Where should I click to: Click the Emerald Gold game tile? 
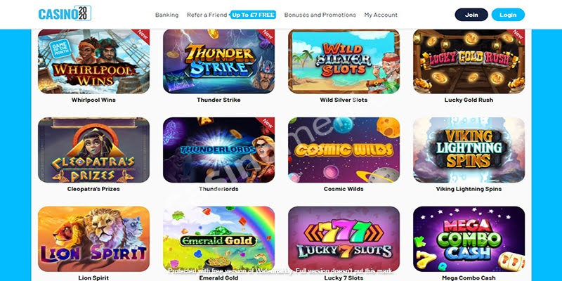point(218,239)
